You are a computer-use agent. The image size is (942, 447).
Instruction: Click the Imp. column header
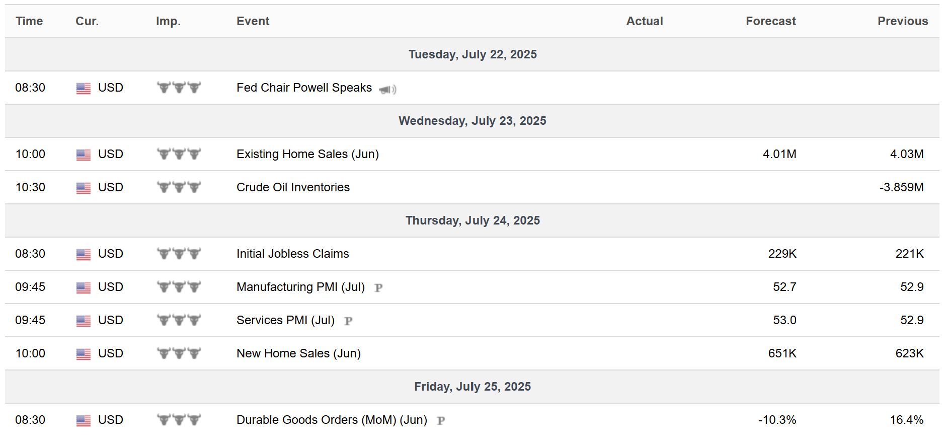[168, 21]
